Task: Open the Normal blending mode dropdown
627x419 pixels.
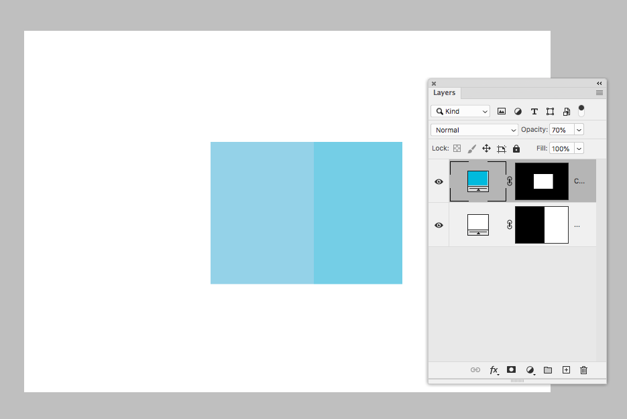Action: (x=474, y=130)
